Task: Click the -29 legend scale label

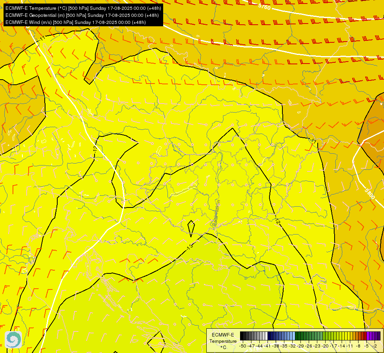Action: (300, 346)
